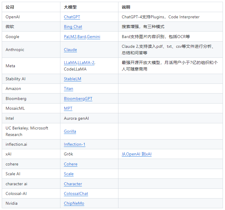225x210 pixels.
Task: Open the ChatGPT link
Action: click(x=72, y=17)
